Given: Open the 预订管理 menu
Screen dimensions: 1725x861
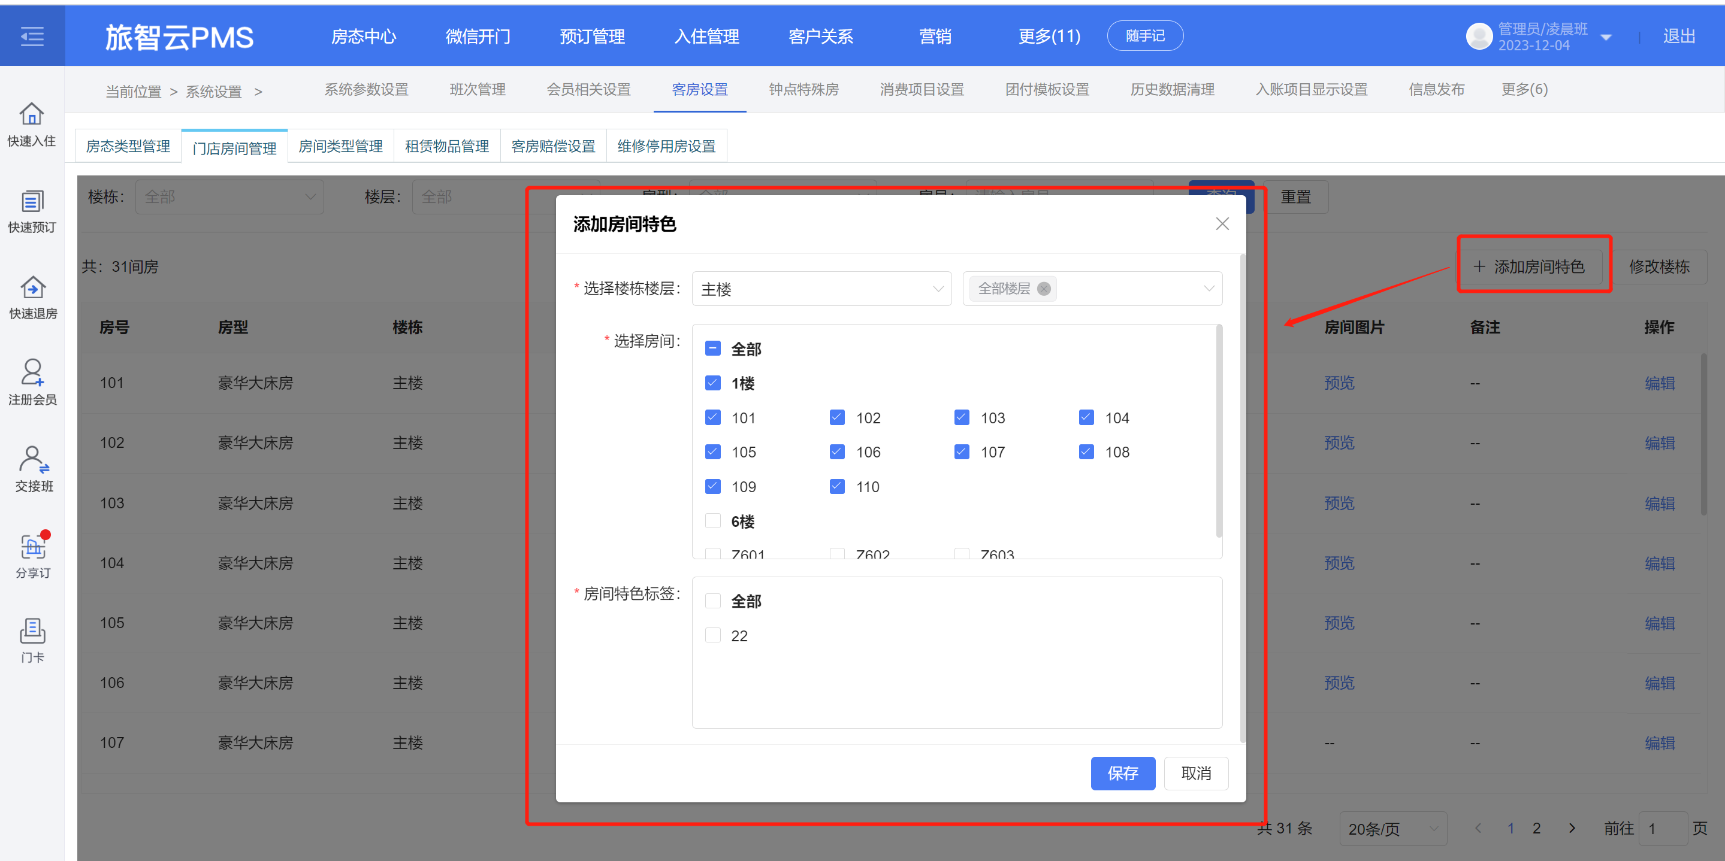Looking at the screenshot, I should 592,36.
